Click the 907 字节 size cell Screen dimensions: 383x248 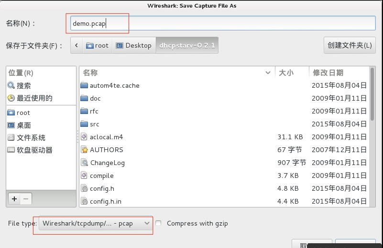(292, 163)
